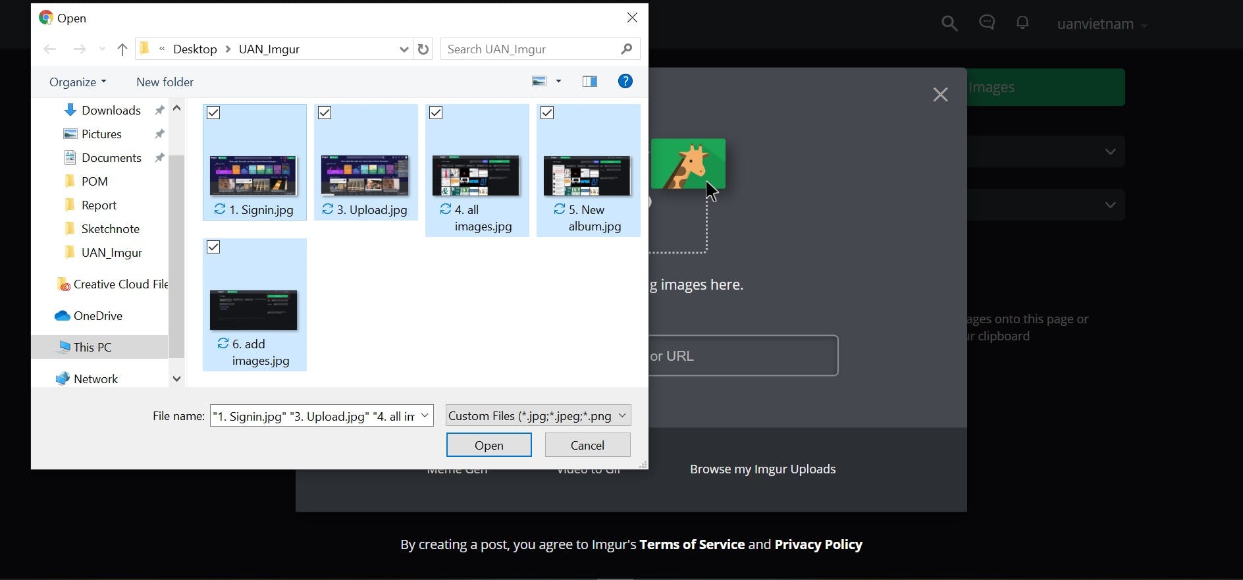Expand the address bar path history dropdown
The width and height of the screenshot is (1243, 580).
404,49
